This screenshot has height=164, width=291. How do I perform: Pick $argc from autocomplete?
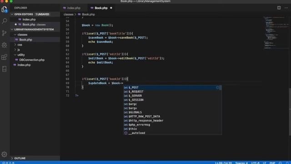(x=172, y=104)
